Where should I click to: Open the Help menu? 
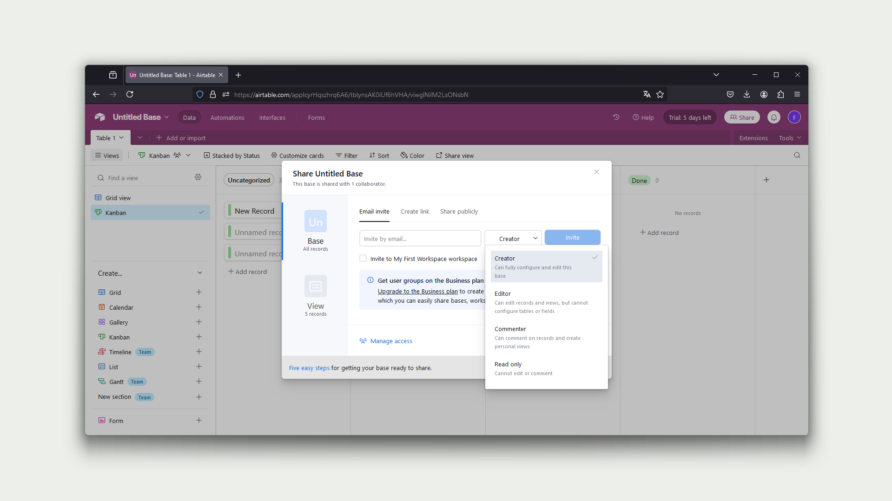click(x=643, y=117)
